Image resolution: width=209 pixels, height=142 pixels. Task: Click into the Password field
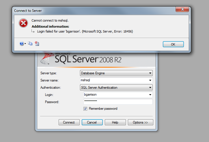[x=118, y=102]
